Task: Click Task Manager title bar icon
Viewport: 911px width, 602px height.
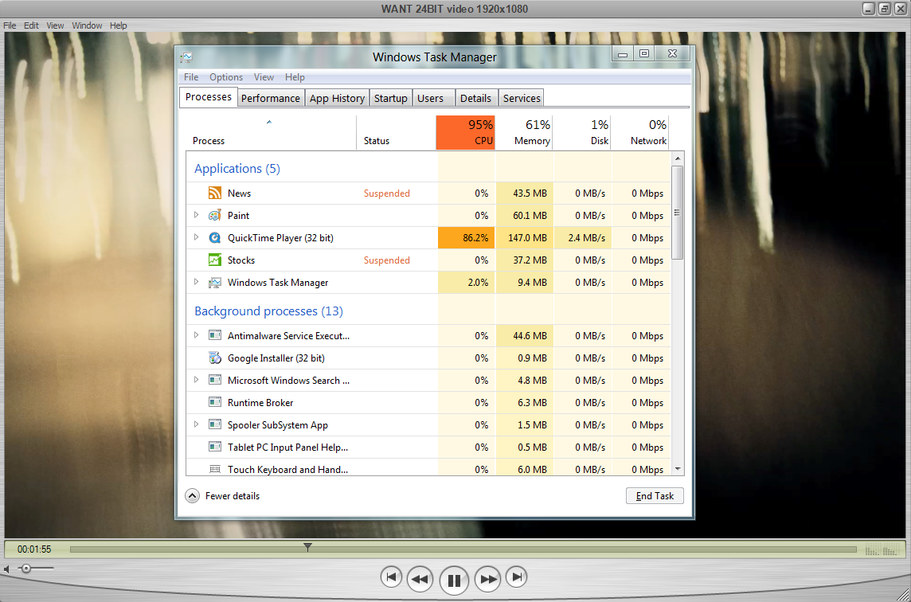Action: [x=186, y=57]
